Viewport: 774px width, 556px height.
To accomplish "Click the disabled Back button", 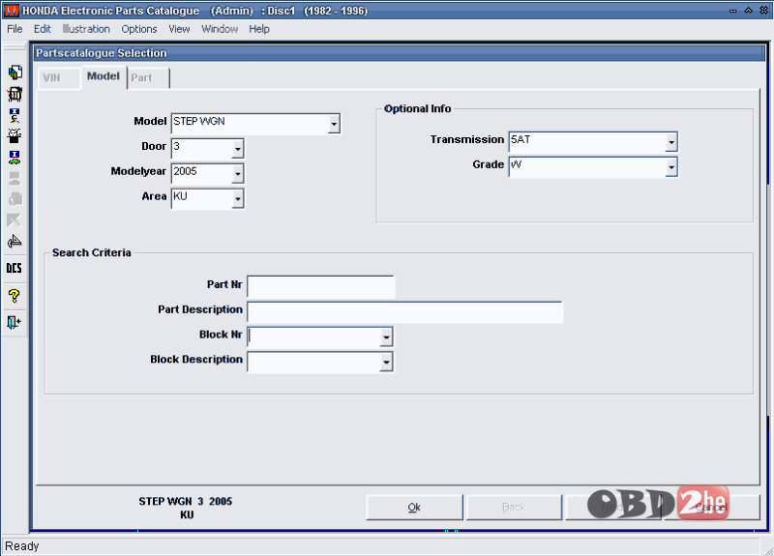I will 514,507.
